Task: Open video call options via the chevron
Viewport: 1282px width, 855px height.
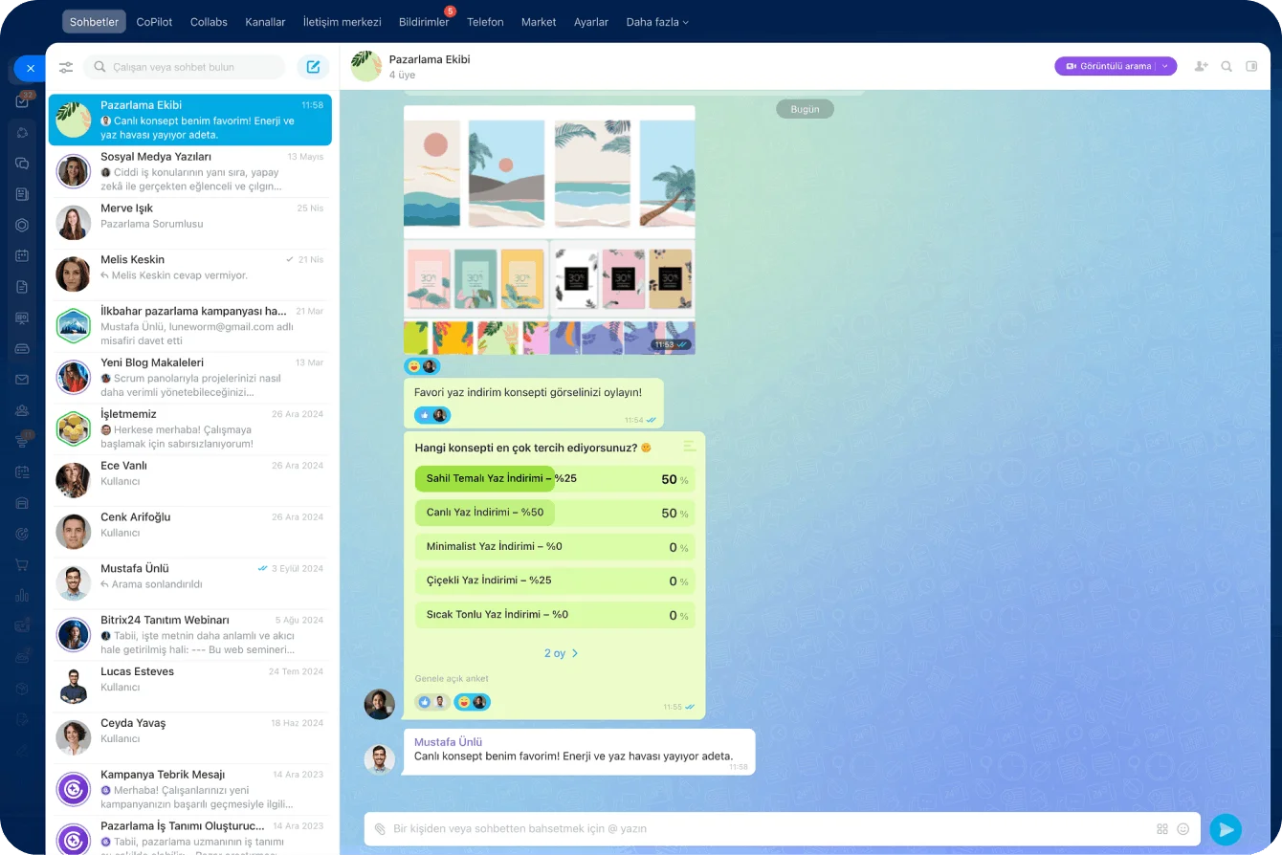Action: (1163, 66)
